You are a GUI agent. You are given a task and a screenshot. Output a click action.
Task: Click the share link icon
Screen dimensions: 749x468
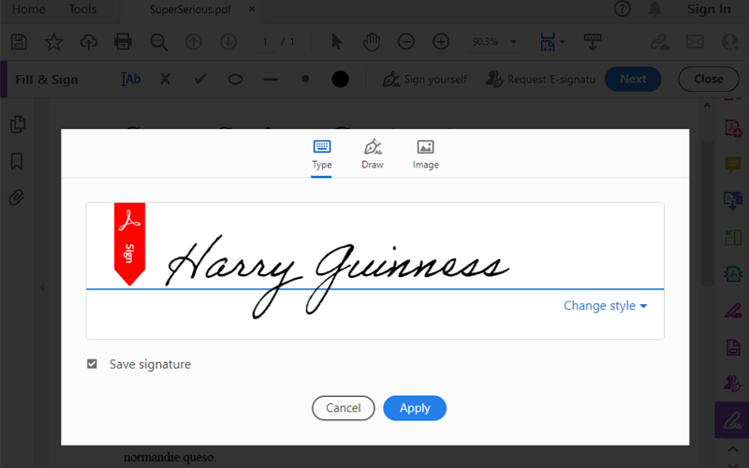[660, 42]
